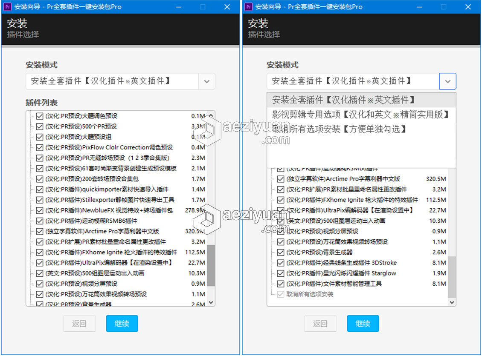The height and width of the screenshot is (356, 482).
Task: Close the right installer window
Action: (x=468, y=7)
